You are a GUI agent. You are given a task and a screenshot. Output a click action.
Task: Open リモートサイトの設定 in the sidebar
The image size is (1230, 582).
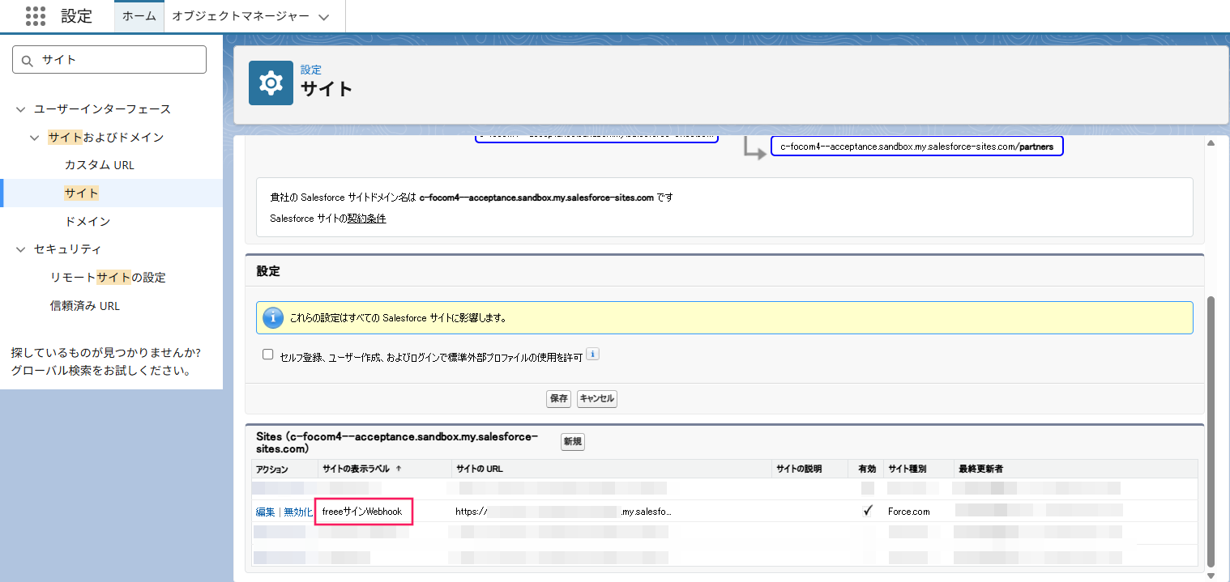click(x=108, y=278)
